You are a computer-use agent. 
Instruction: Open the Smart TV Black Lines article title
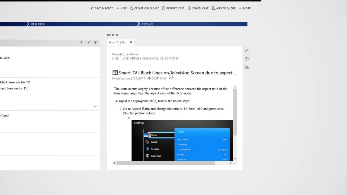point(178,73)
